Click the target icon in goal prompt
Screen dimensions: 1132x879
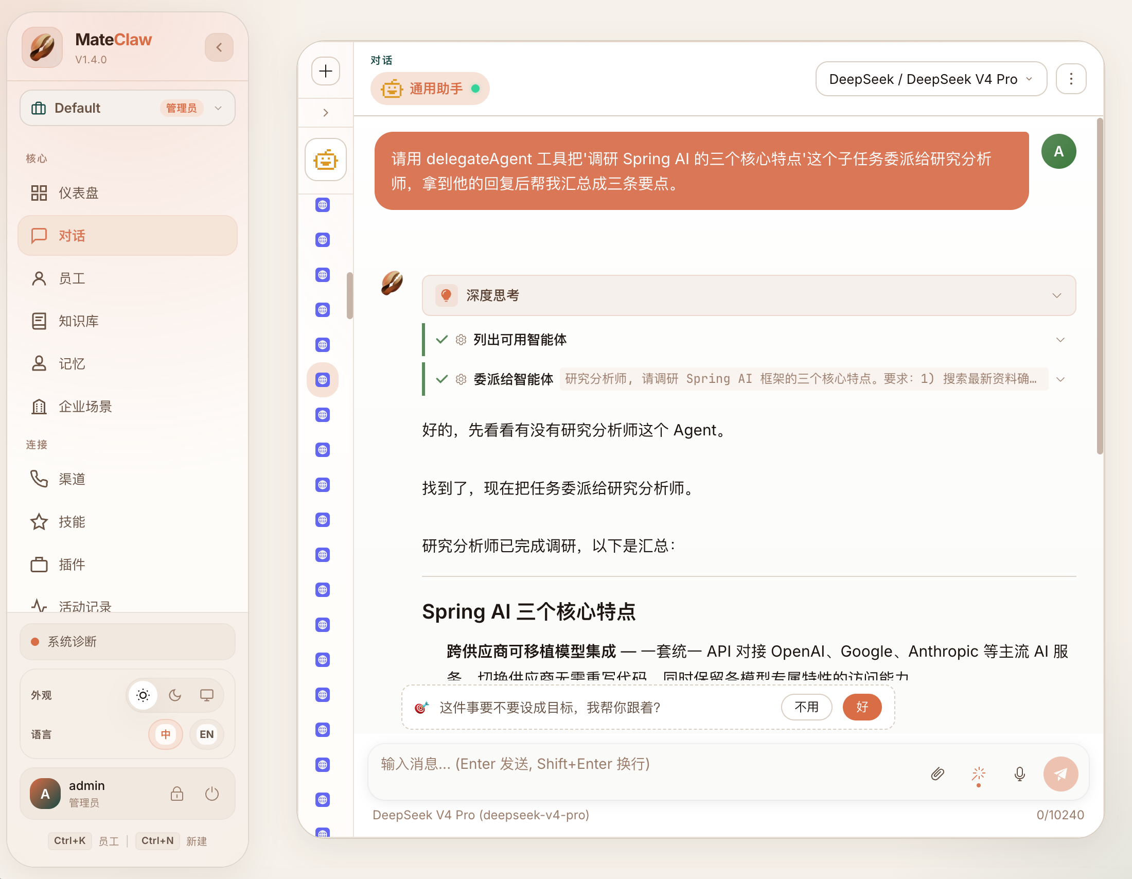[x=422, y=708]
